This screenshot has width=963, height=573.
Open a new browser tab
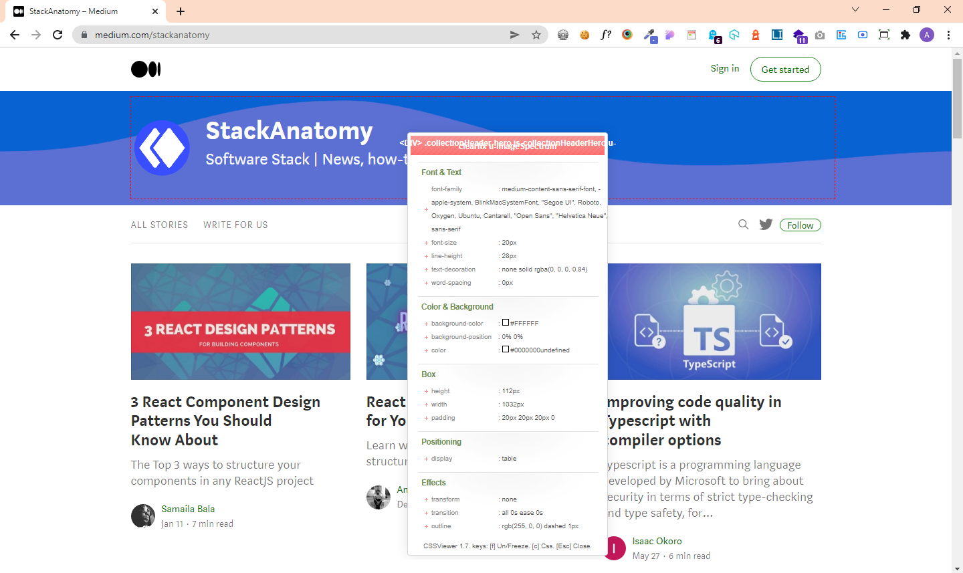click(181, 11)
